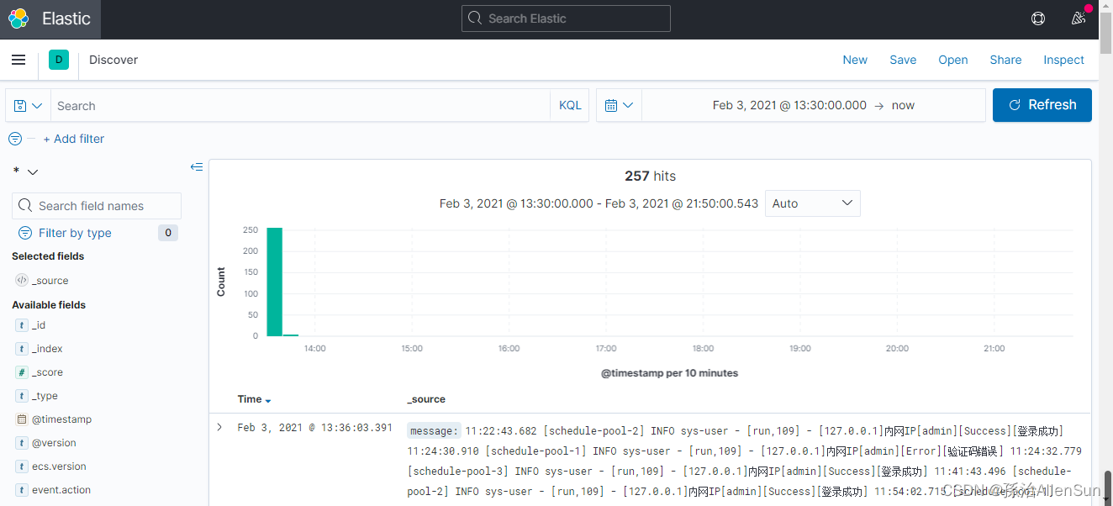The width and height of the screenshot is (1113, 506).
Task: Click New in the top menu
Action: tap(855, 60)
